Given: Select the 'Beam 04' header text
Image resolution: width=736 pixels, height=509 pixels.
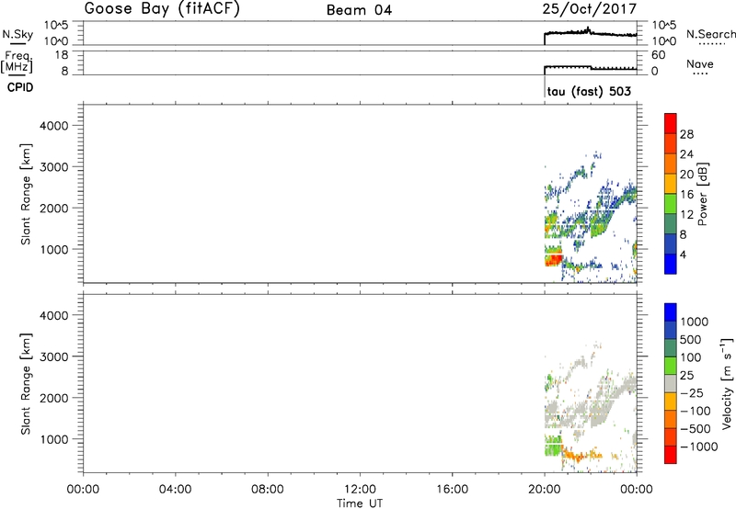Looking at the screenshot, I should point(359,10).
